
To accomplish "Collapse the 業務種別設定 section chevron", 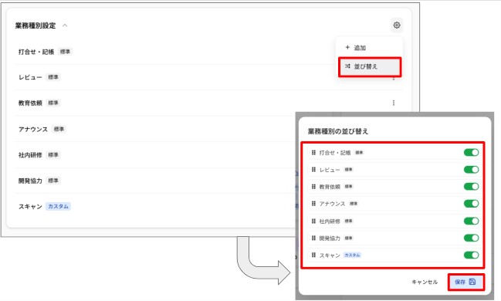I will click(65, 25).
